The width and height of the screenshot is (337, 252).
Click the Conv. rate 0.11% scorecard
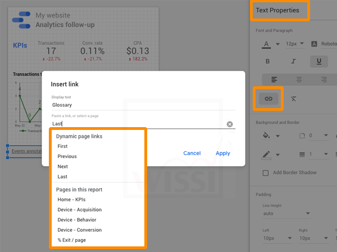93,51
